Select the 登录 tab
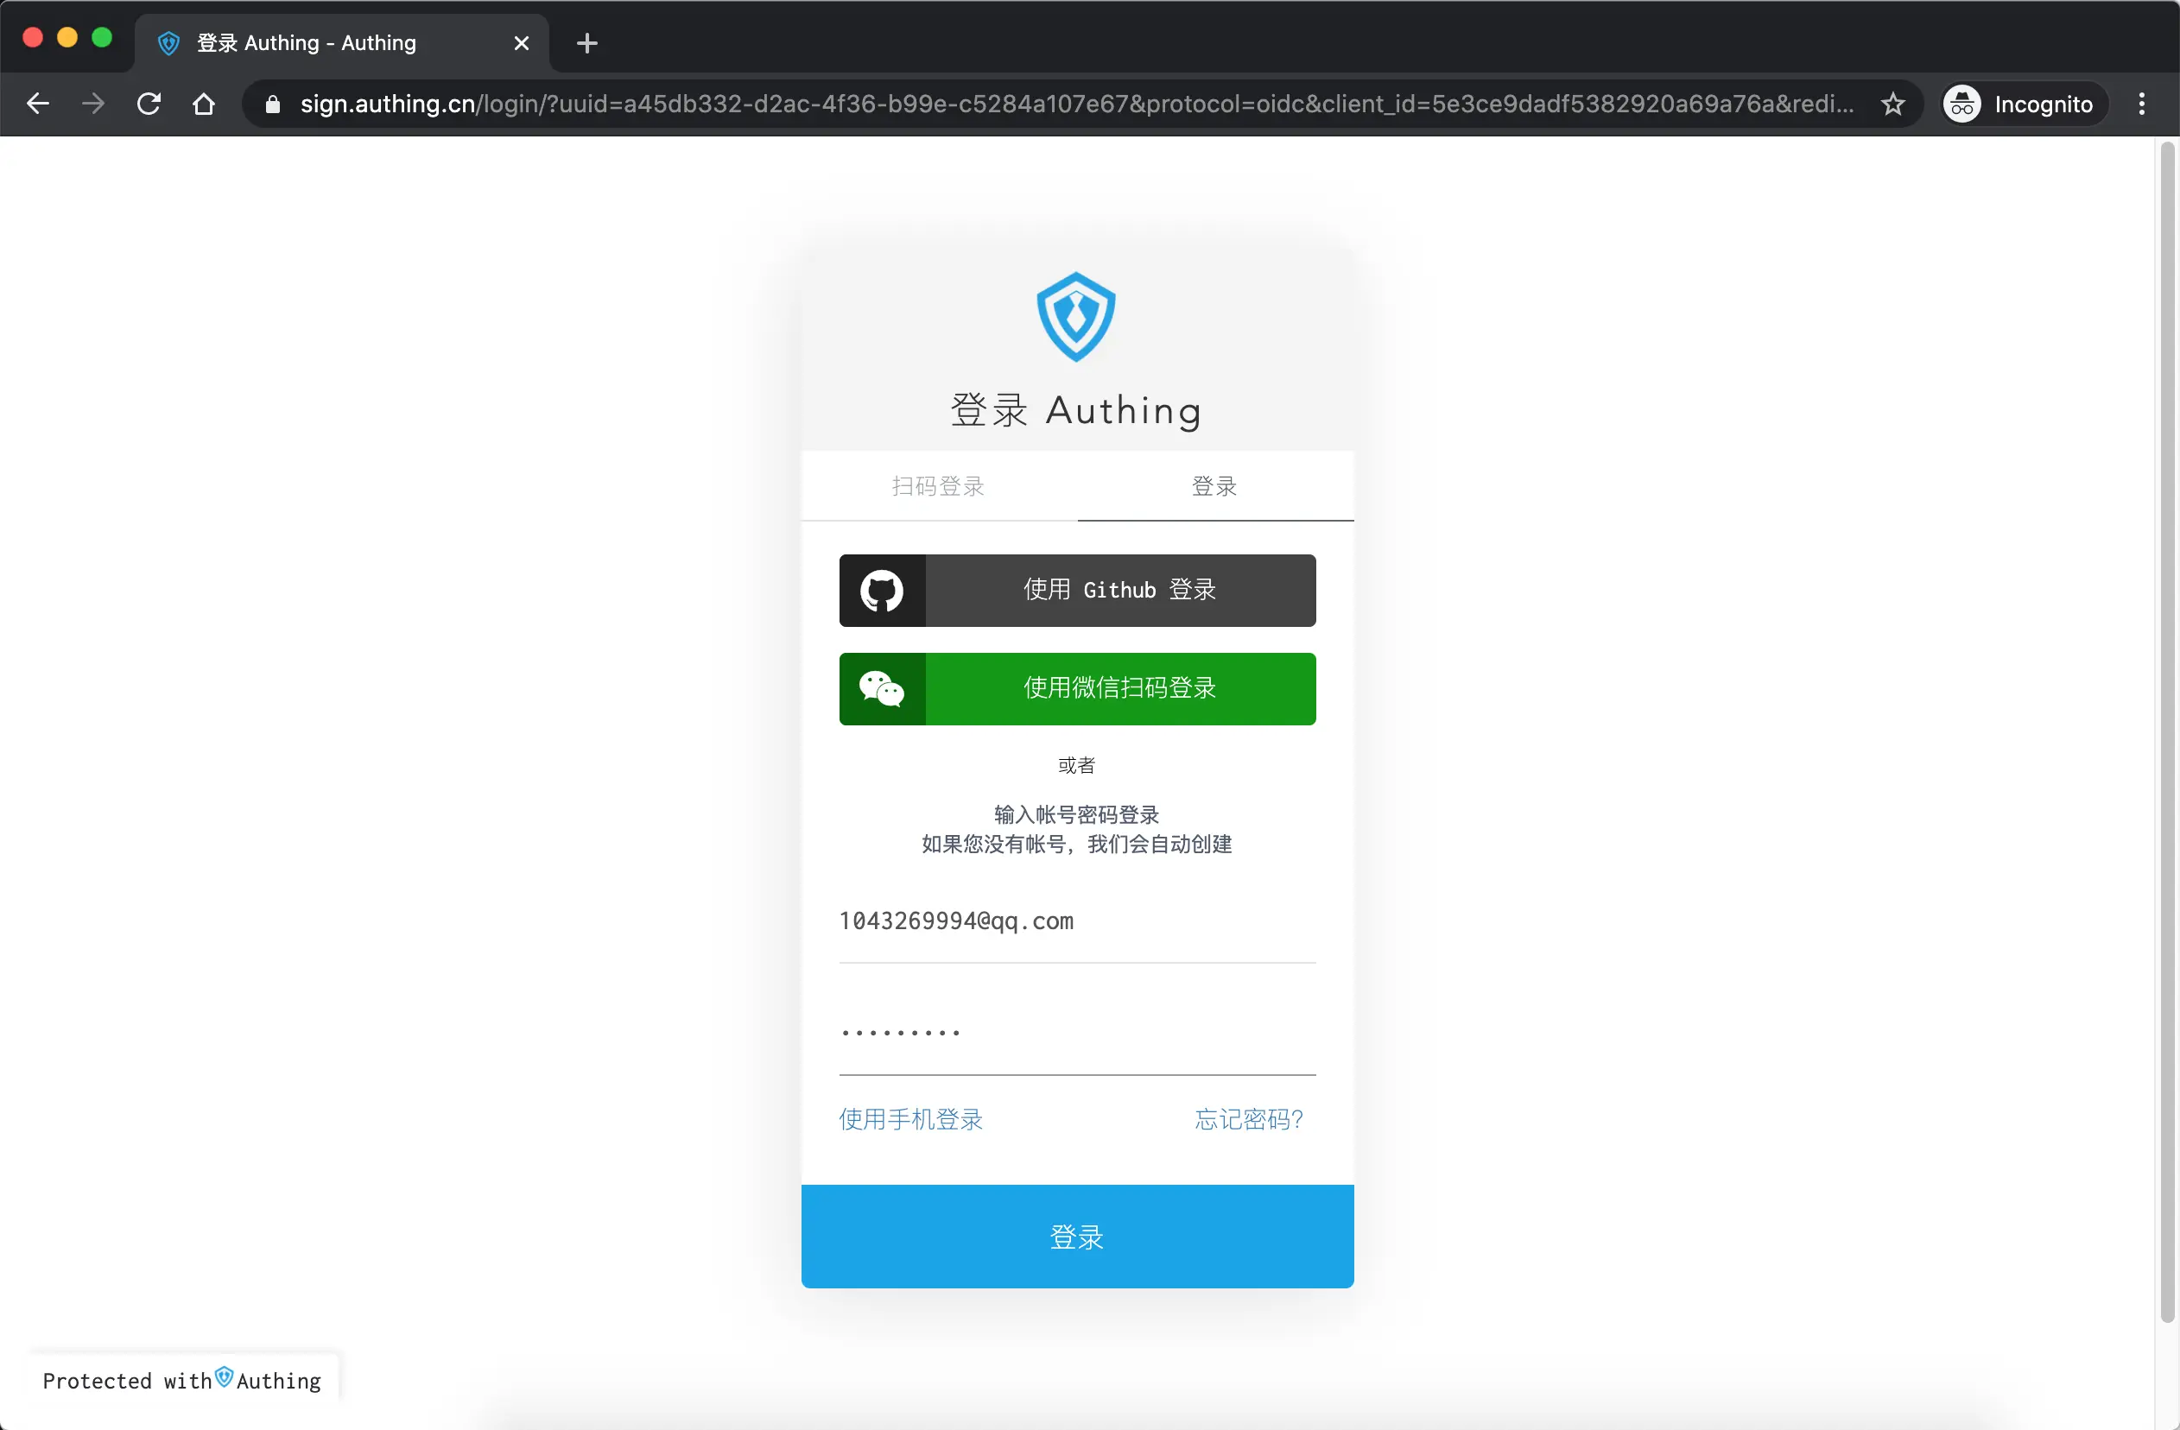2180x1430 pixels. click(x=1214, y=486)
